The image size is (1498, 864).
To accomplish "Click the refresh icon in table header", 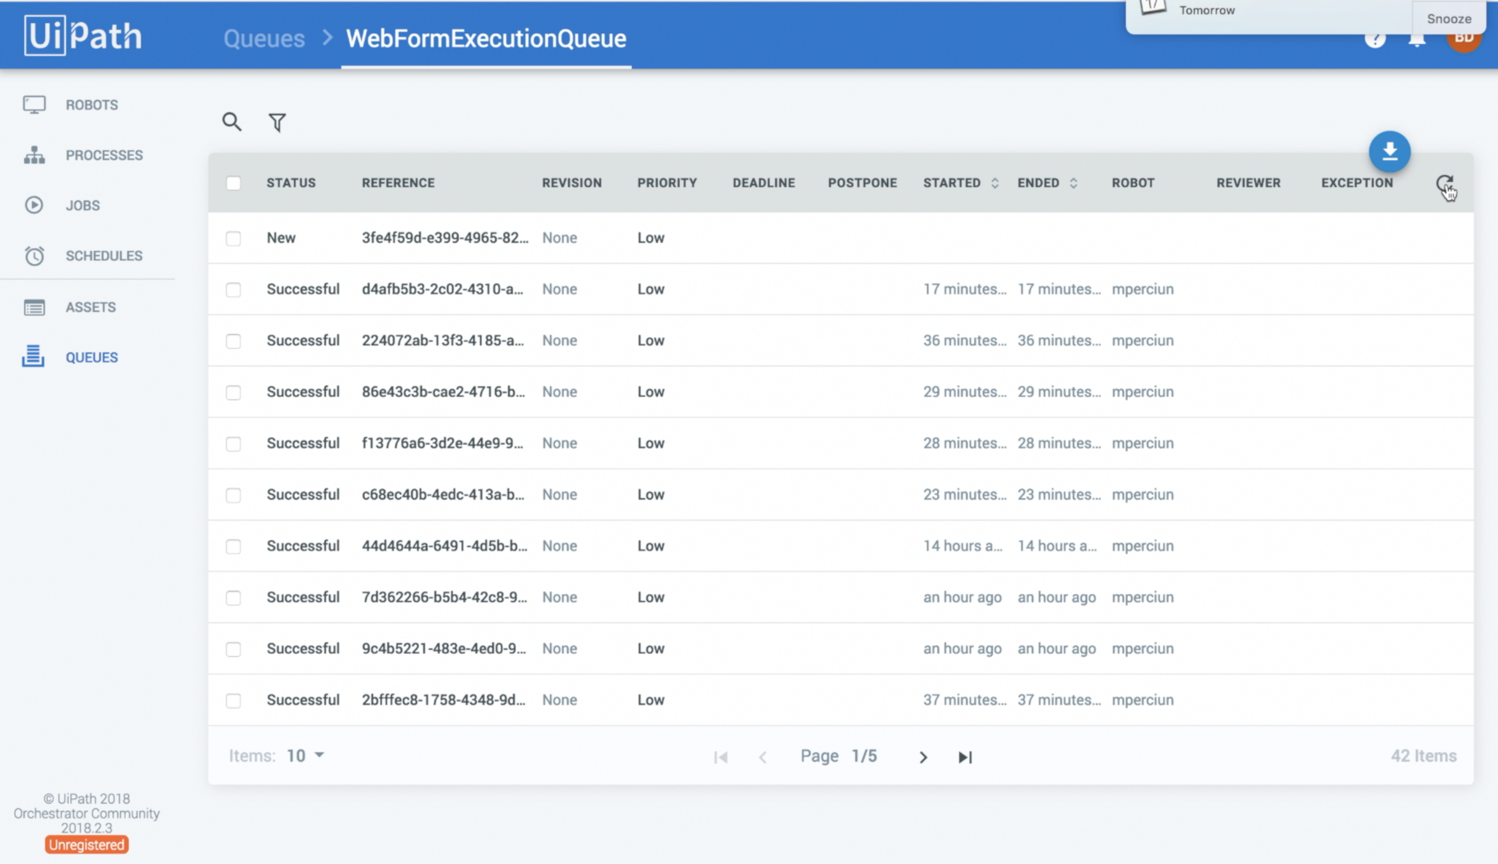I will [1444, 183].
